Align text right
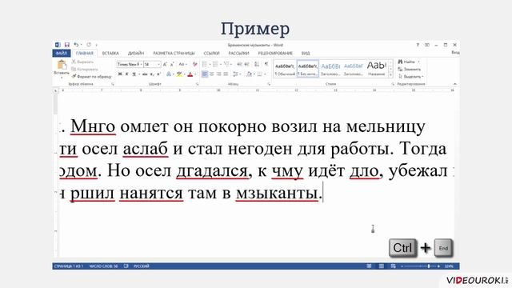The width and height of the screenshot is (512, 288). [x=218, y=74]
